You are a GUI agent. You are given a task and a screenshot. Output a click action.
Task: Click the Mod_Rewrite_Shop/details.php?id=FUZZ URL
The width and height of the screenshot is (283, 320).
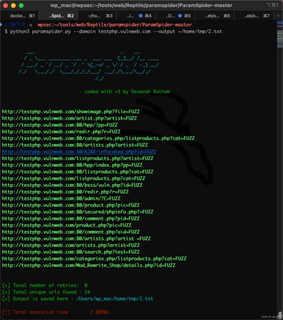[88, 265]
